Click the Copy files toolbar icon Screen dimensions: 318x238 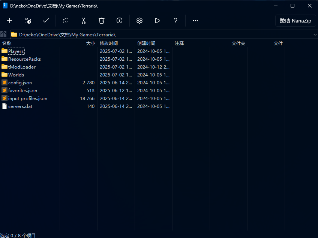pyautogui.click(x=66, y=21)
